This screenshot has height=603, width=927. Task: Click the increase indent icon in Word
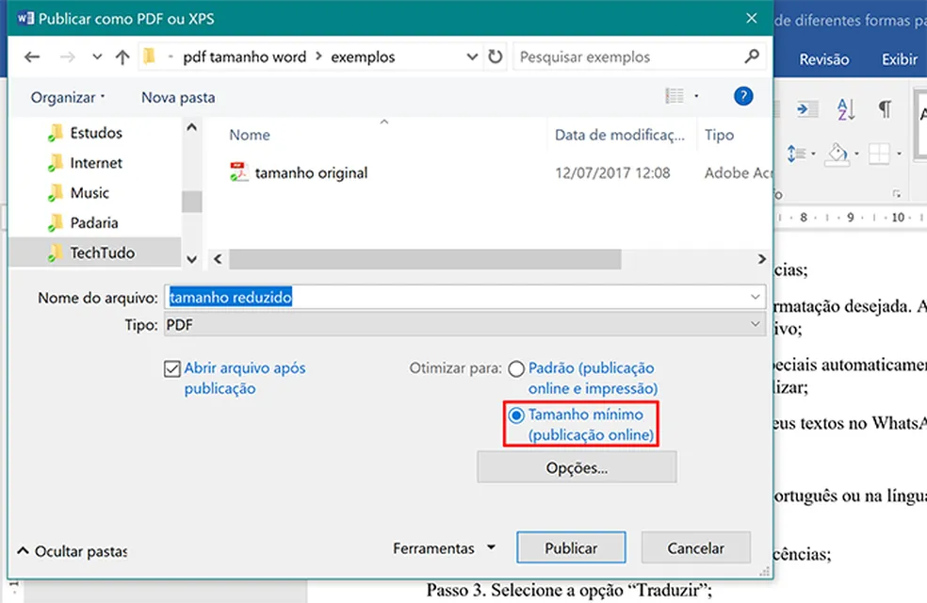tap(806, 108)
